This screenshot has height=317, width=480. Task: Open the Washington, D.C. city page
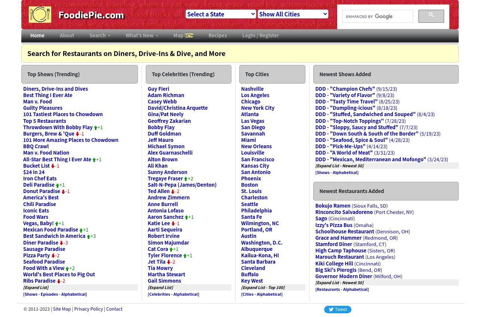coord(262,243)
